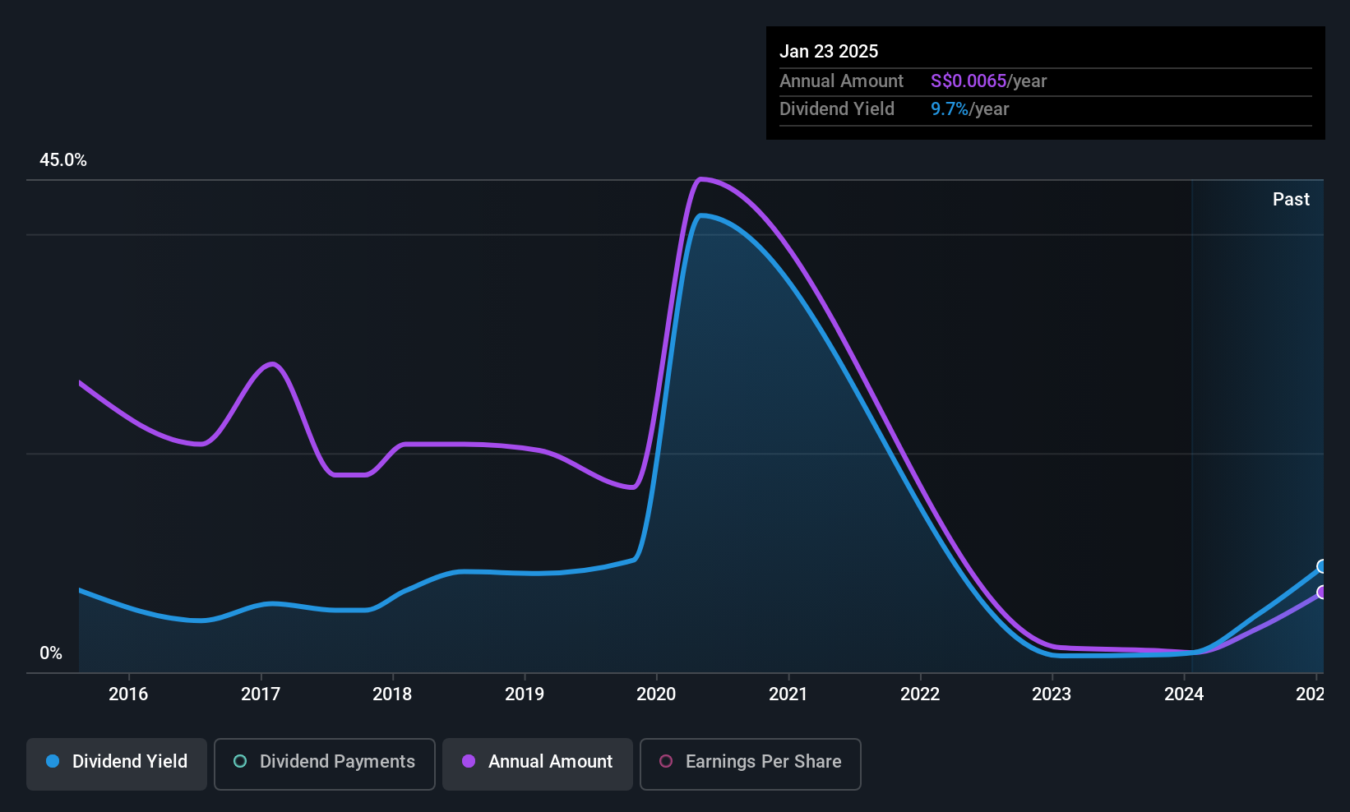Image resolution: width=1350 pixels, height=812 pixels.
Task: Show the Earnings Per Share series
Action: pyautogui.click(x=751, y=764)
